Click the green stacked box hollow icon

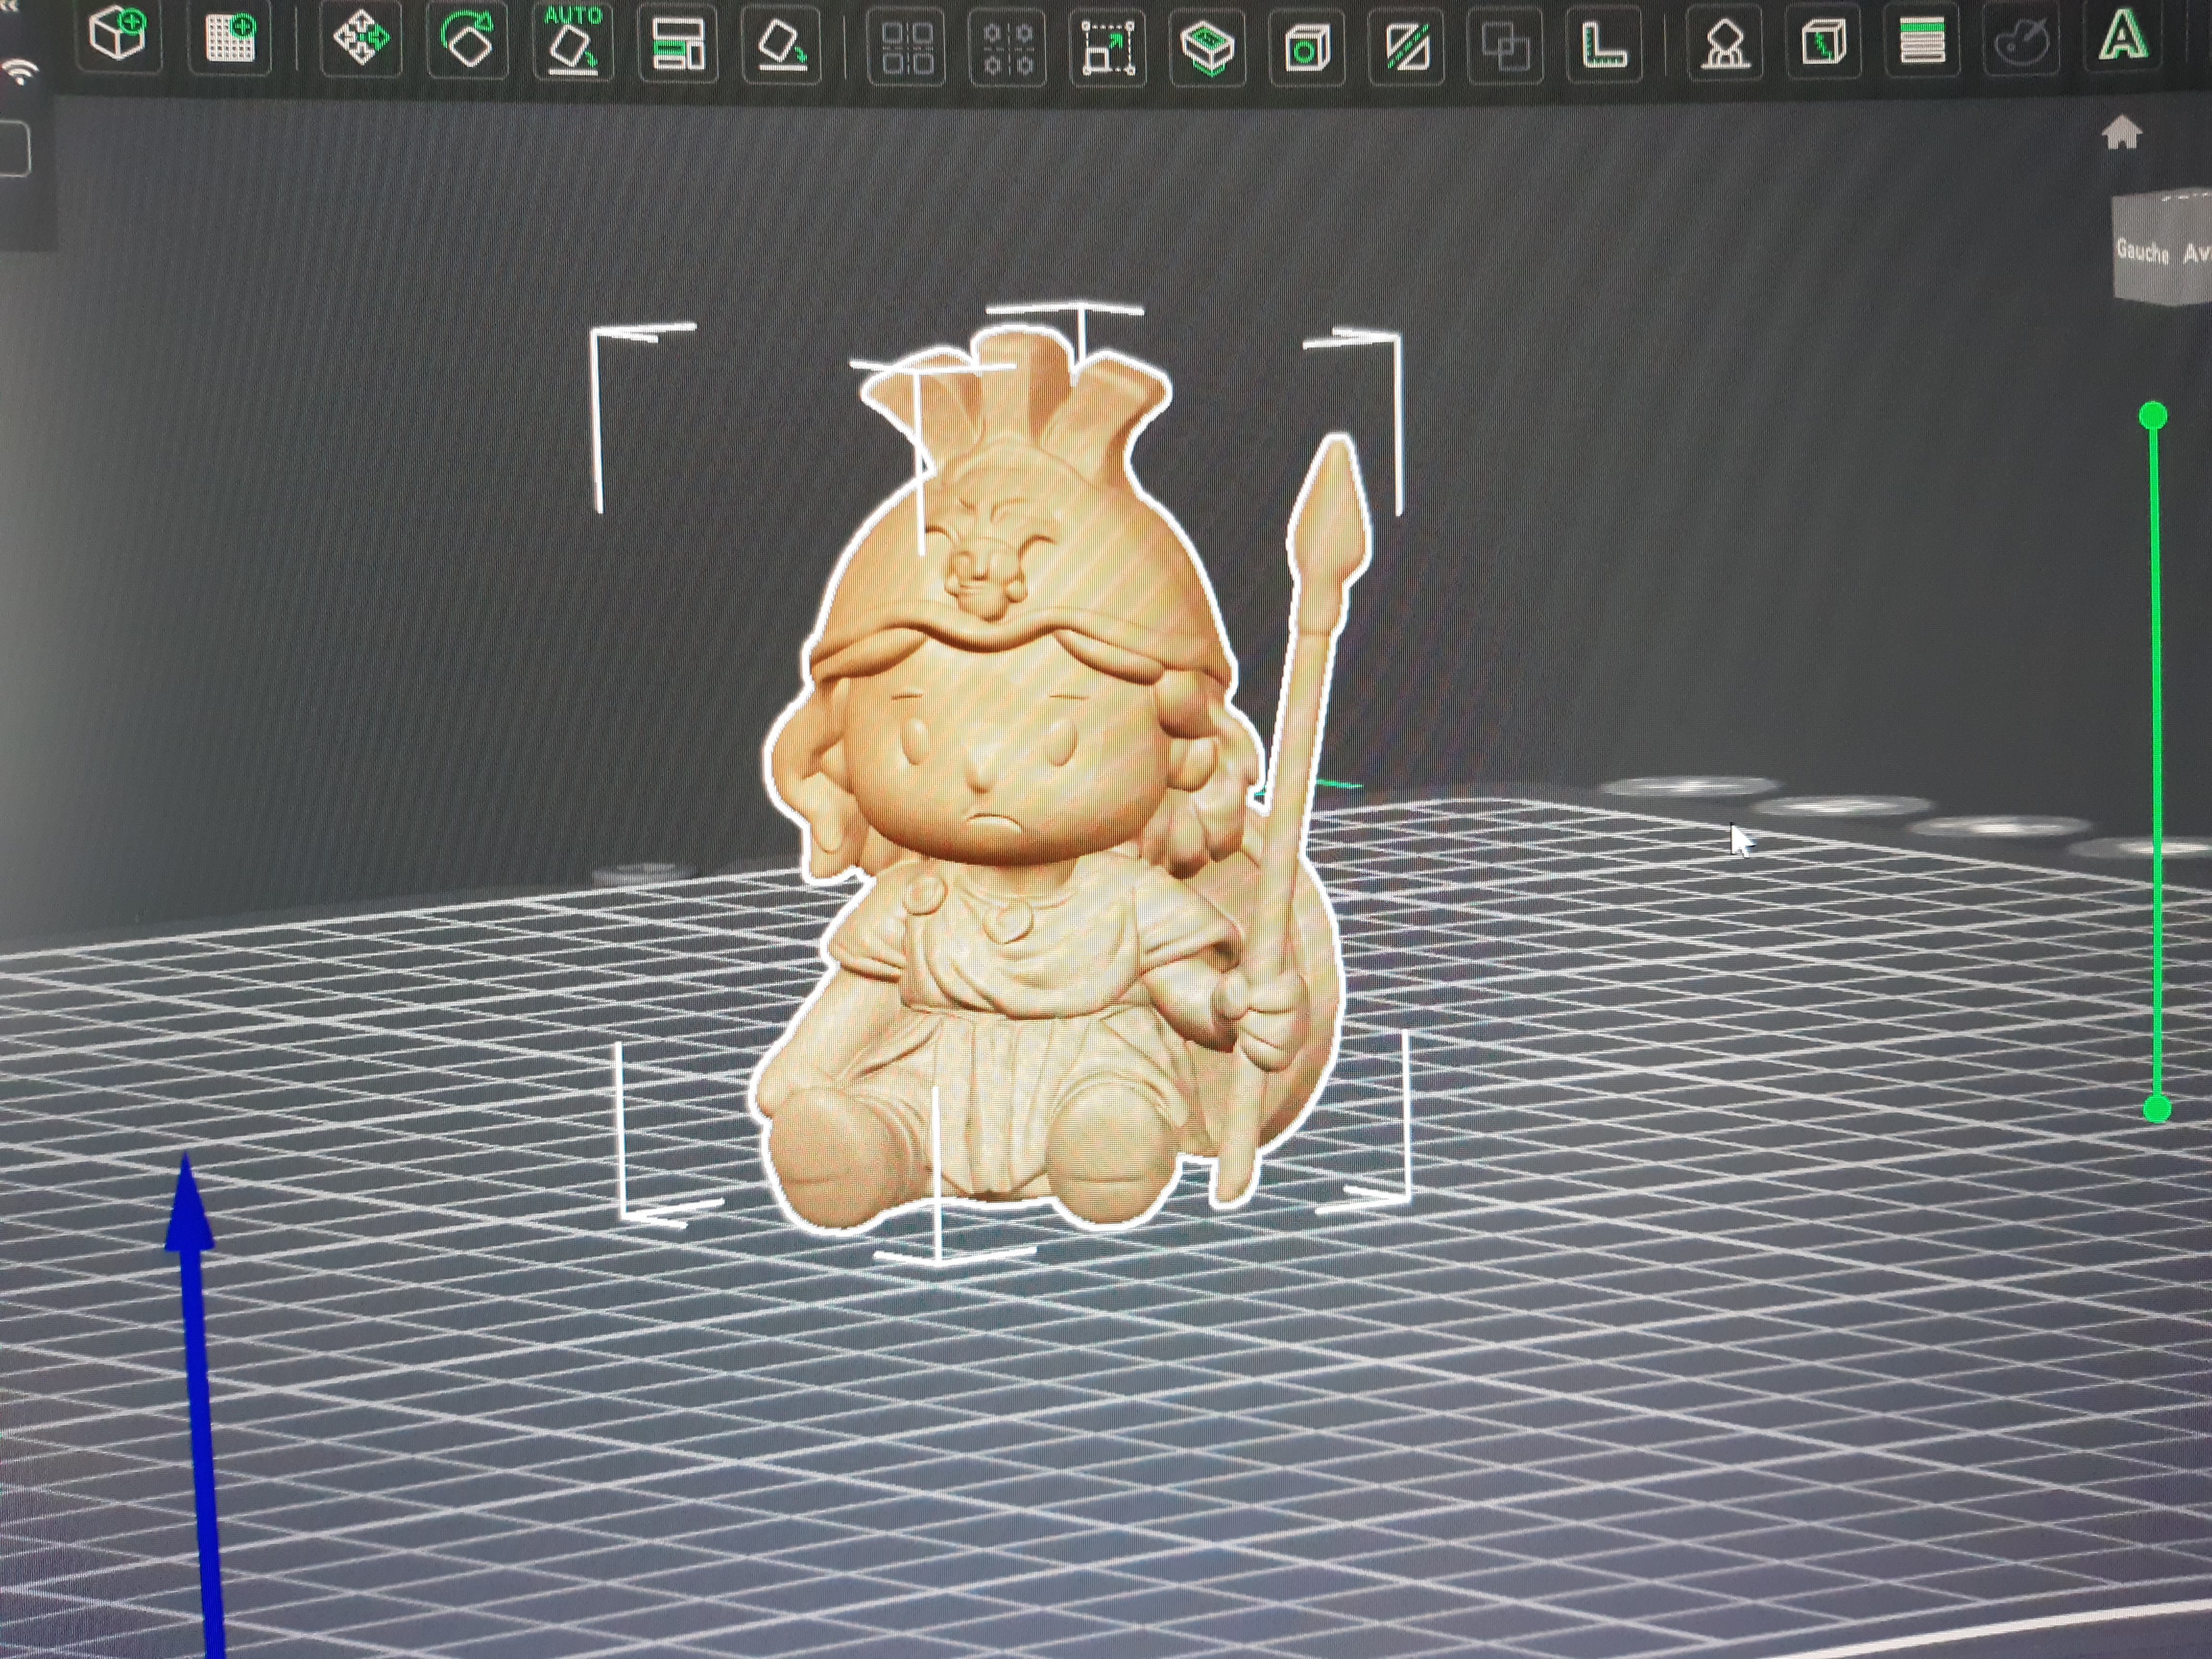click(1207, 48)
